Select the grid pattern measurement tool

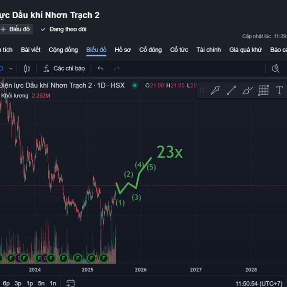pos(264,90)
